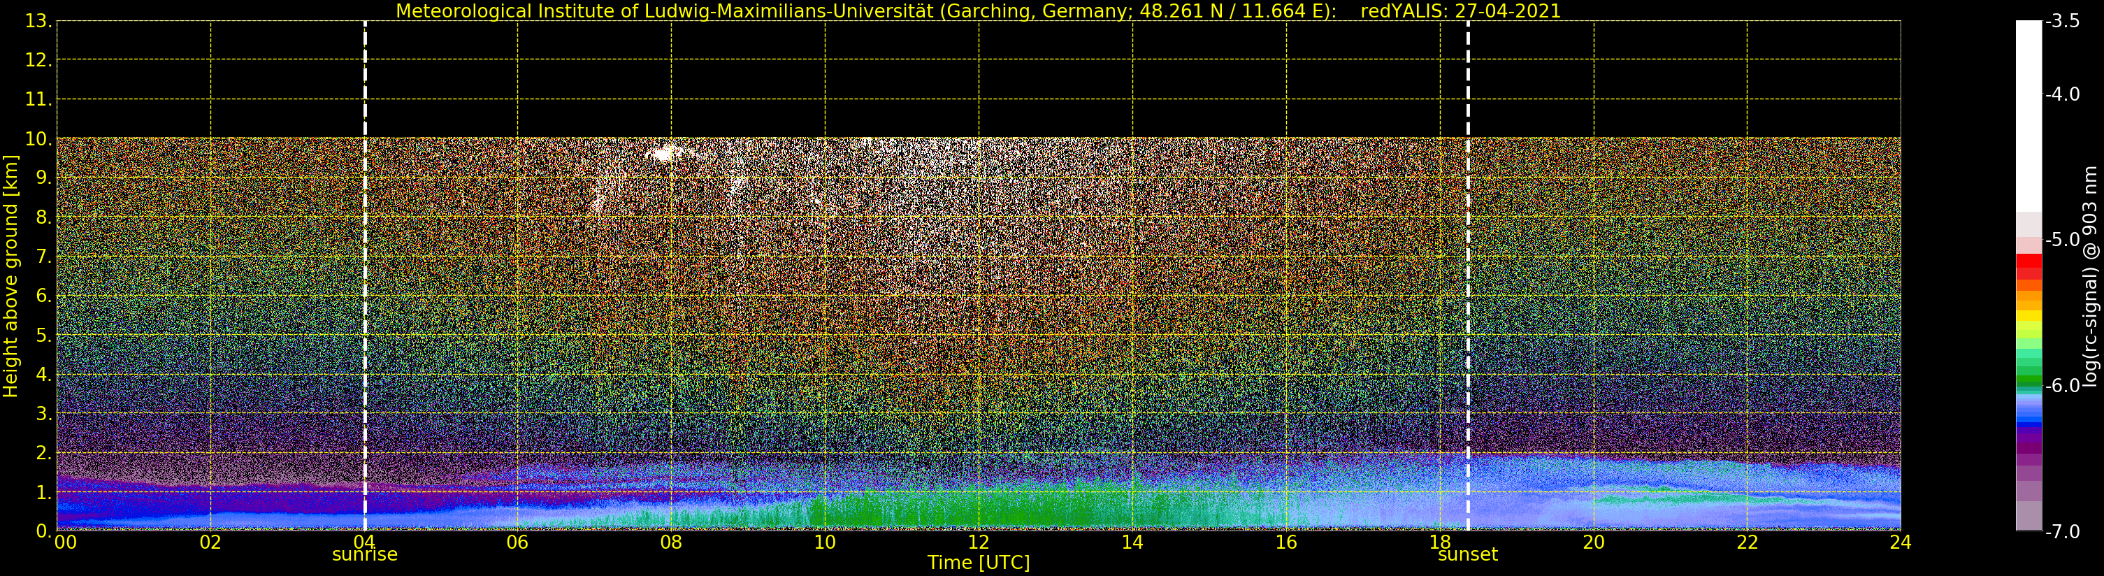The image size is (2104, 576).
Task: Click the height axis tick '10.'
Action: tap(38, 139)
